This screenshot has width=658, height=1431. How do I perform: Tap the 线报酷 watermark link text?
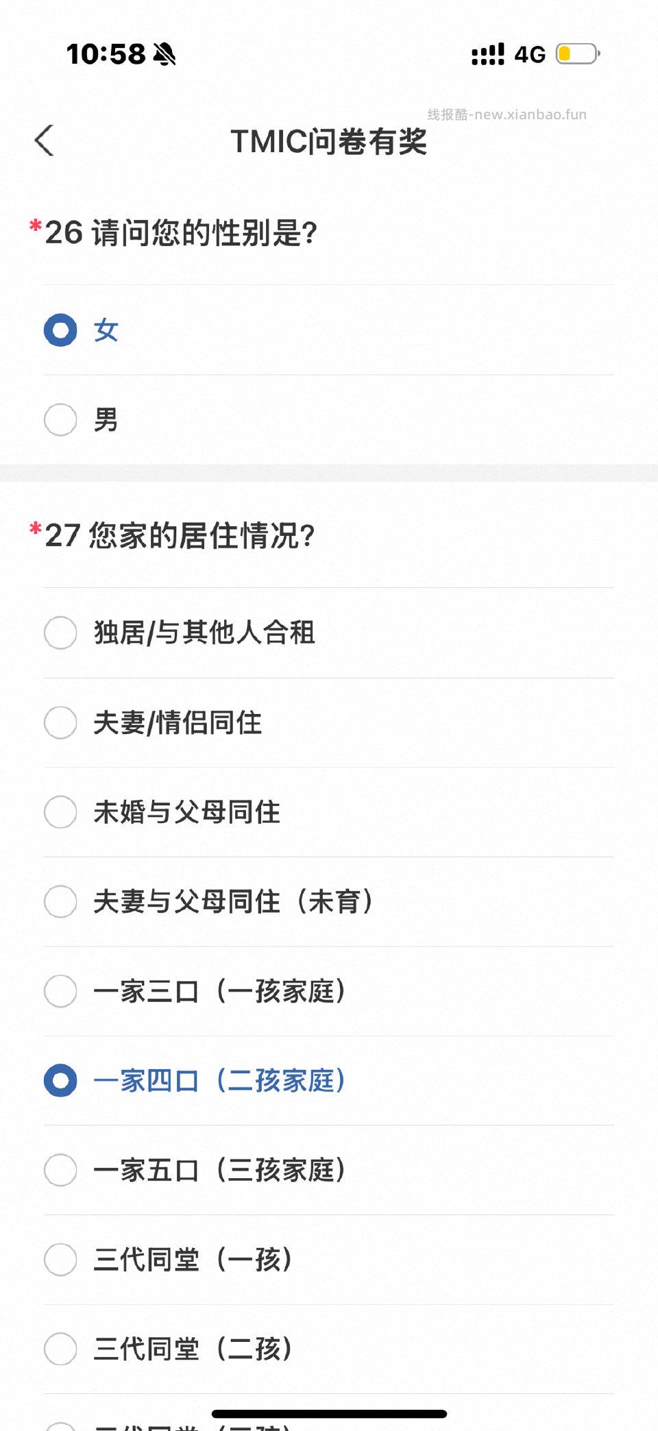[507, 114]
